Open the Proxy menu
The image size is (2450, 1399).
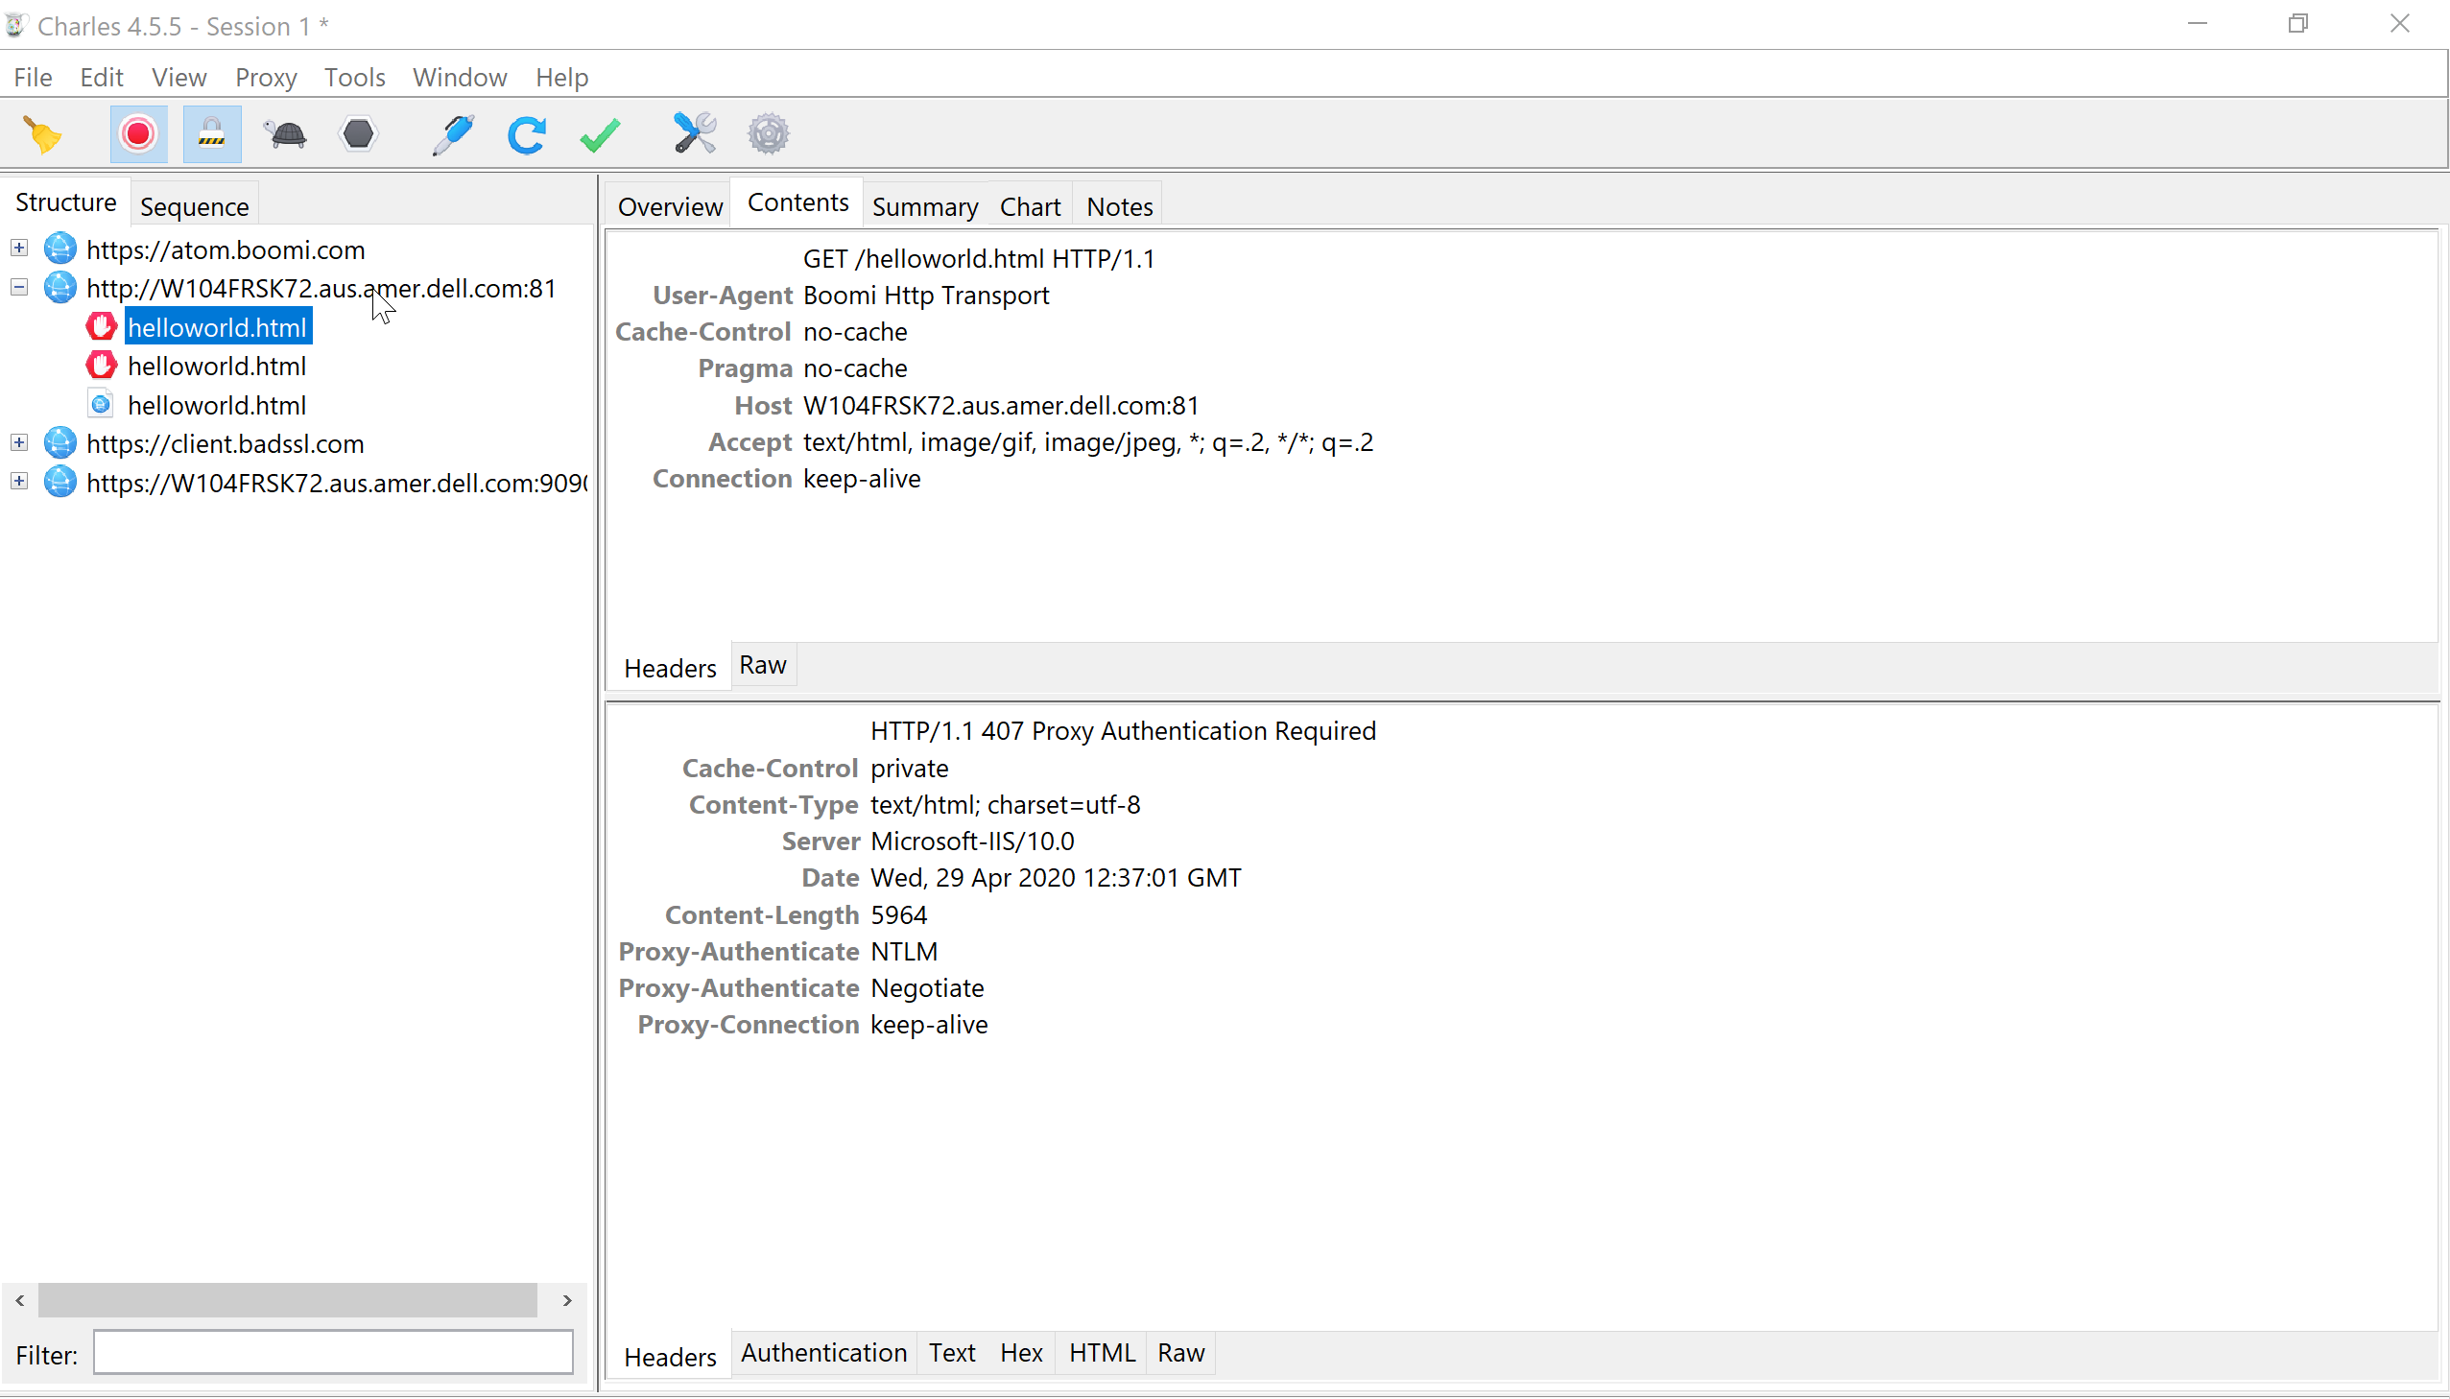coord(265,77)
